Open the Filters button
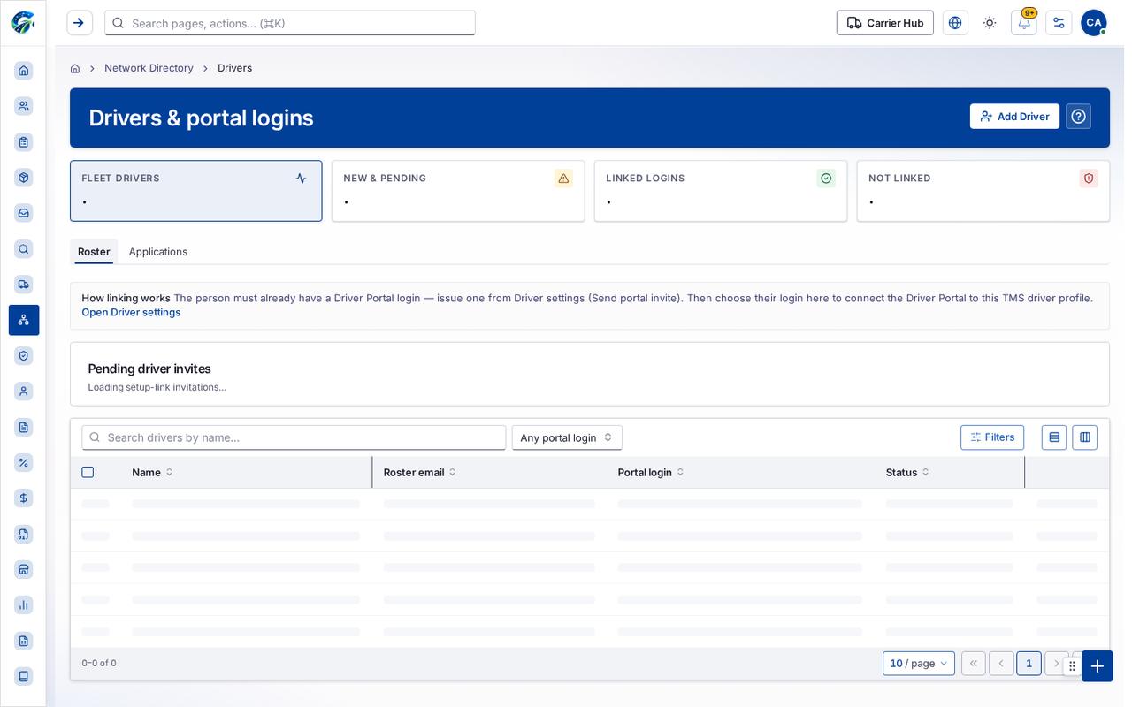The height and width of the screenshot is (707, 1132). (x=992, y=437)
